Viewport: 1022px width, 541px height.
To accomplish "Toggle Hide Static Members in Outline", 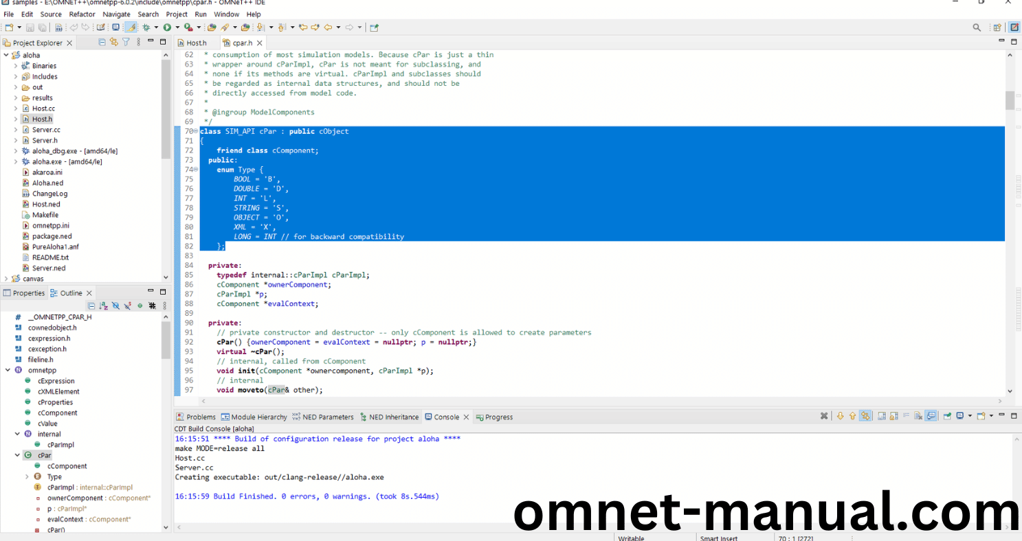I will [128, 306].
